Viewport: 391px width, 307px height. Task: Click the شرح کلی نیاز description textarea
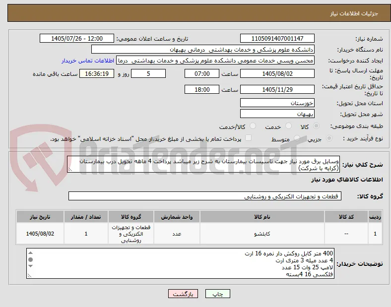[x=203, y=164]
